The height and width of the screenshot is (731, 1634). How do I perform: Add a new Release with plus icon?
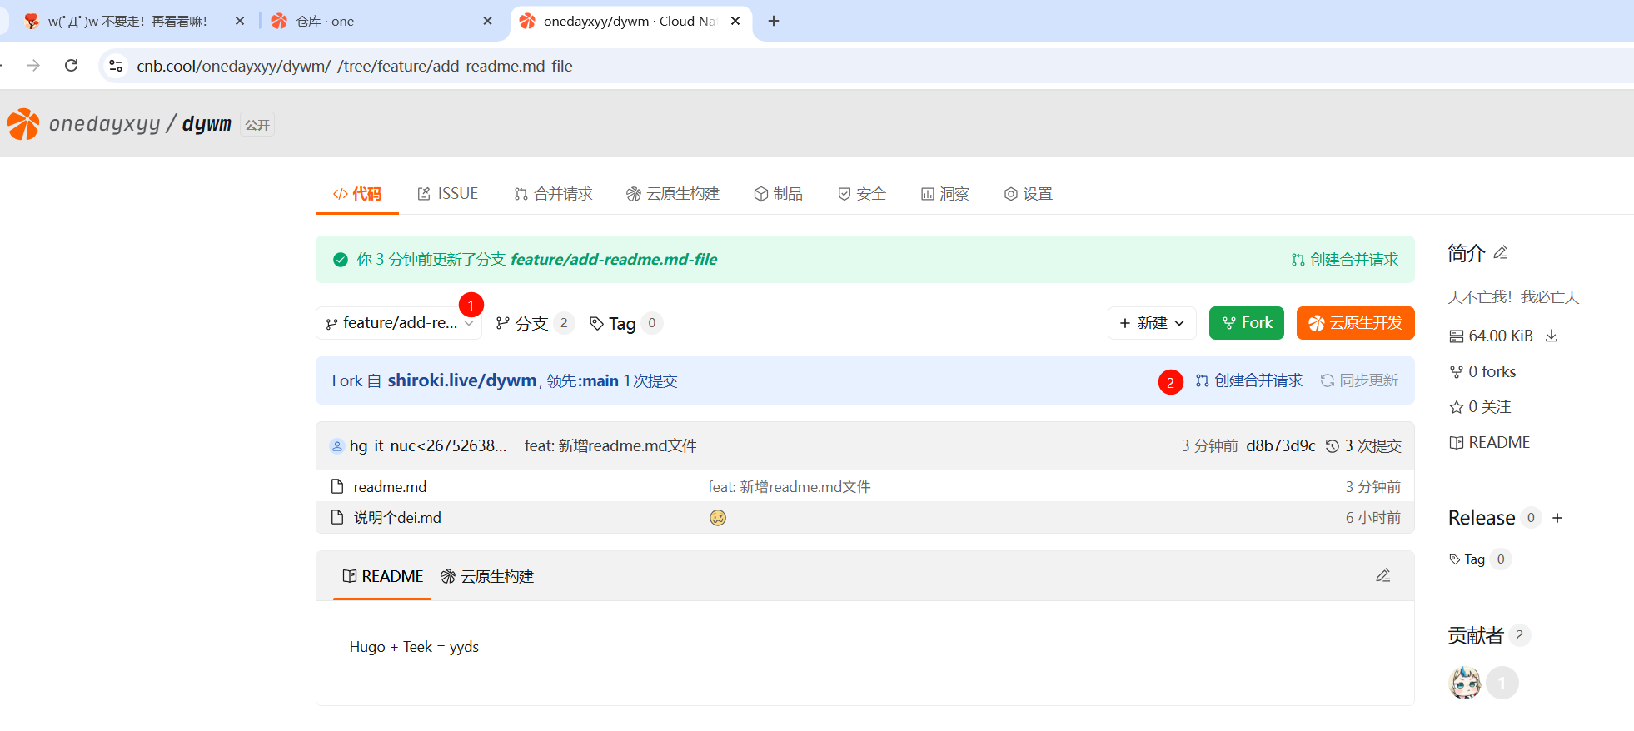pyautogui.click(x=1557, y=518)
